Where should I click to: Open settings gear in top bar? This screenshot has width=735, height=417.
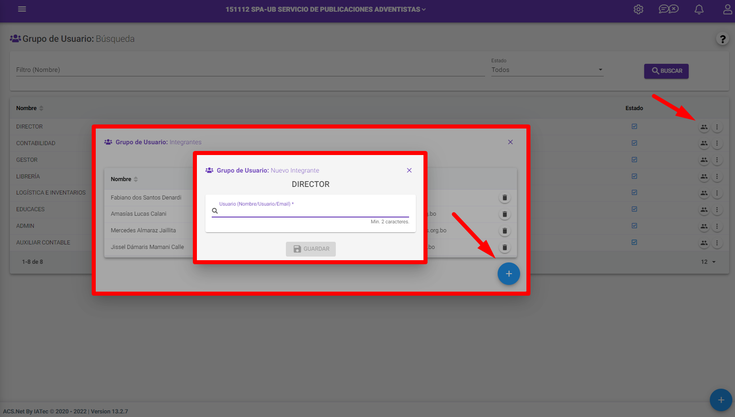coord(638,9)
